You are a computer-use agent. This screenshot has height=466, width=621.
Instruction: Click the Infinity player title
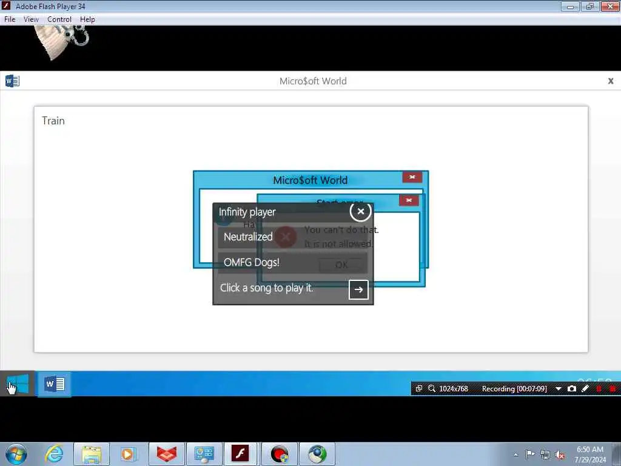tap(247, 212)
